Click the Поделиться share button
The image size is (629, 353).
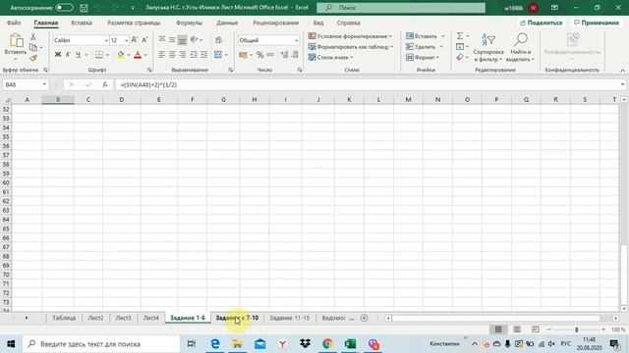pyautogui.click(x=542, y=23)
